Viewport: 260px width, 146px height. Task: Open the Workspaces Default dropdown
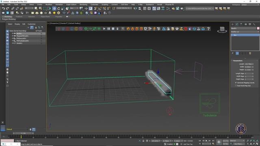click(x=250, y=5)
